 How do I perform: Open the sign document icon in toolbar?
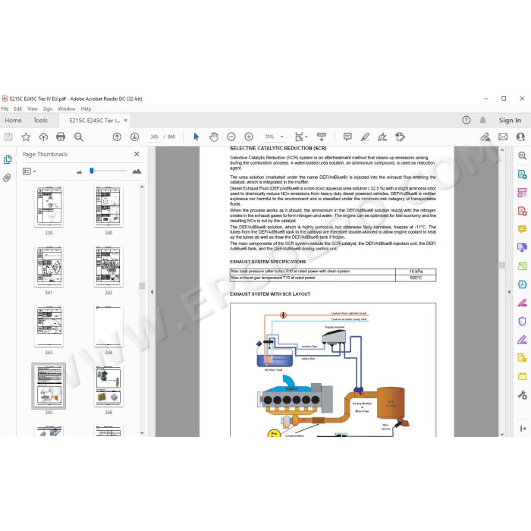[382, 137]
